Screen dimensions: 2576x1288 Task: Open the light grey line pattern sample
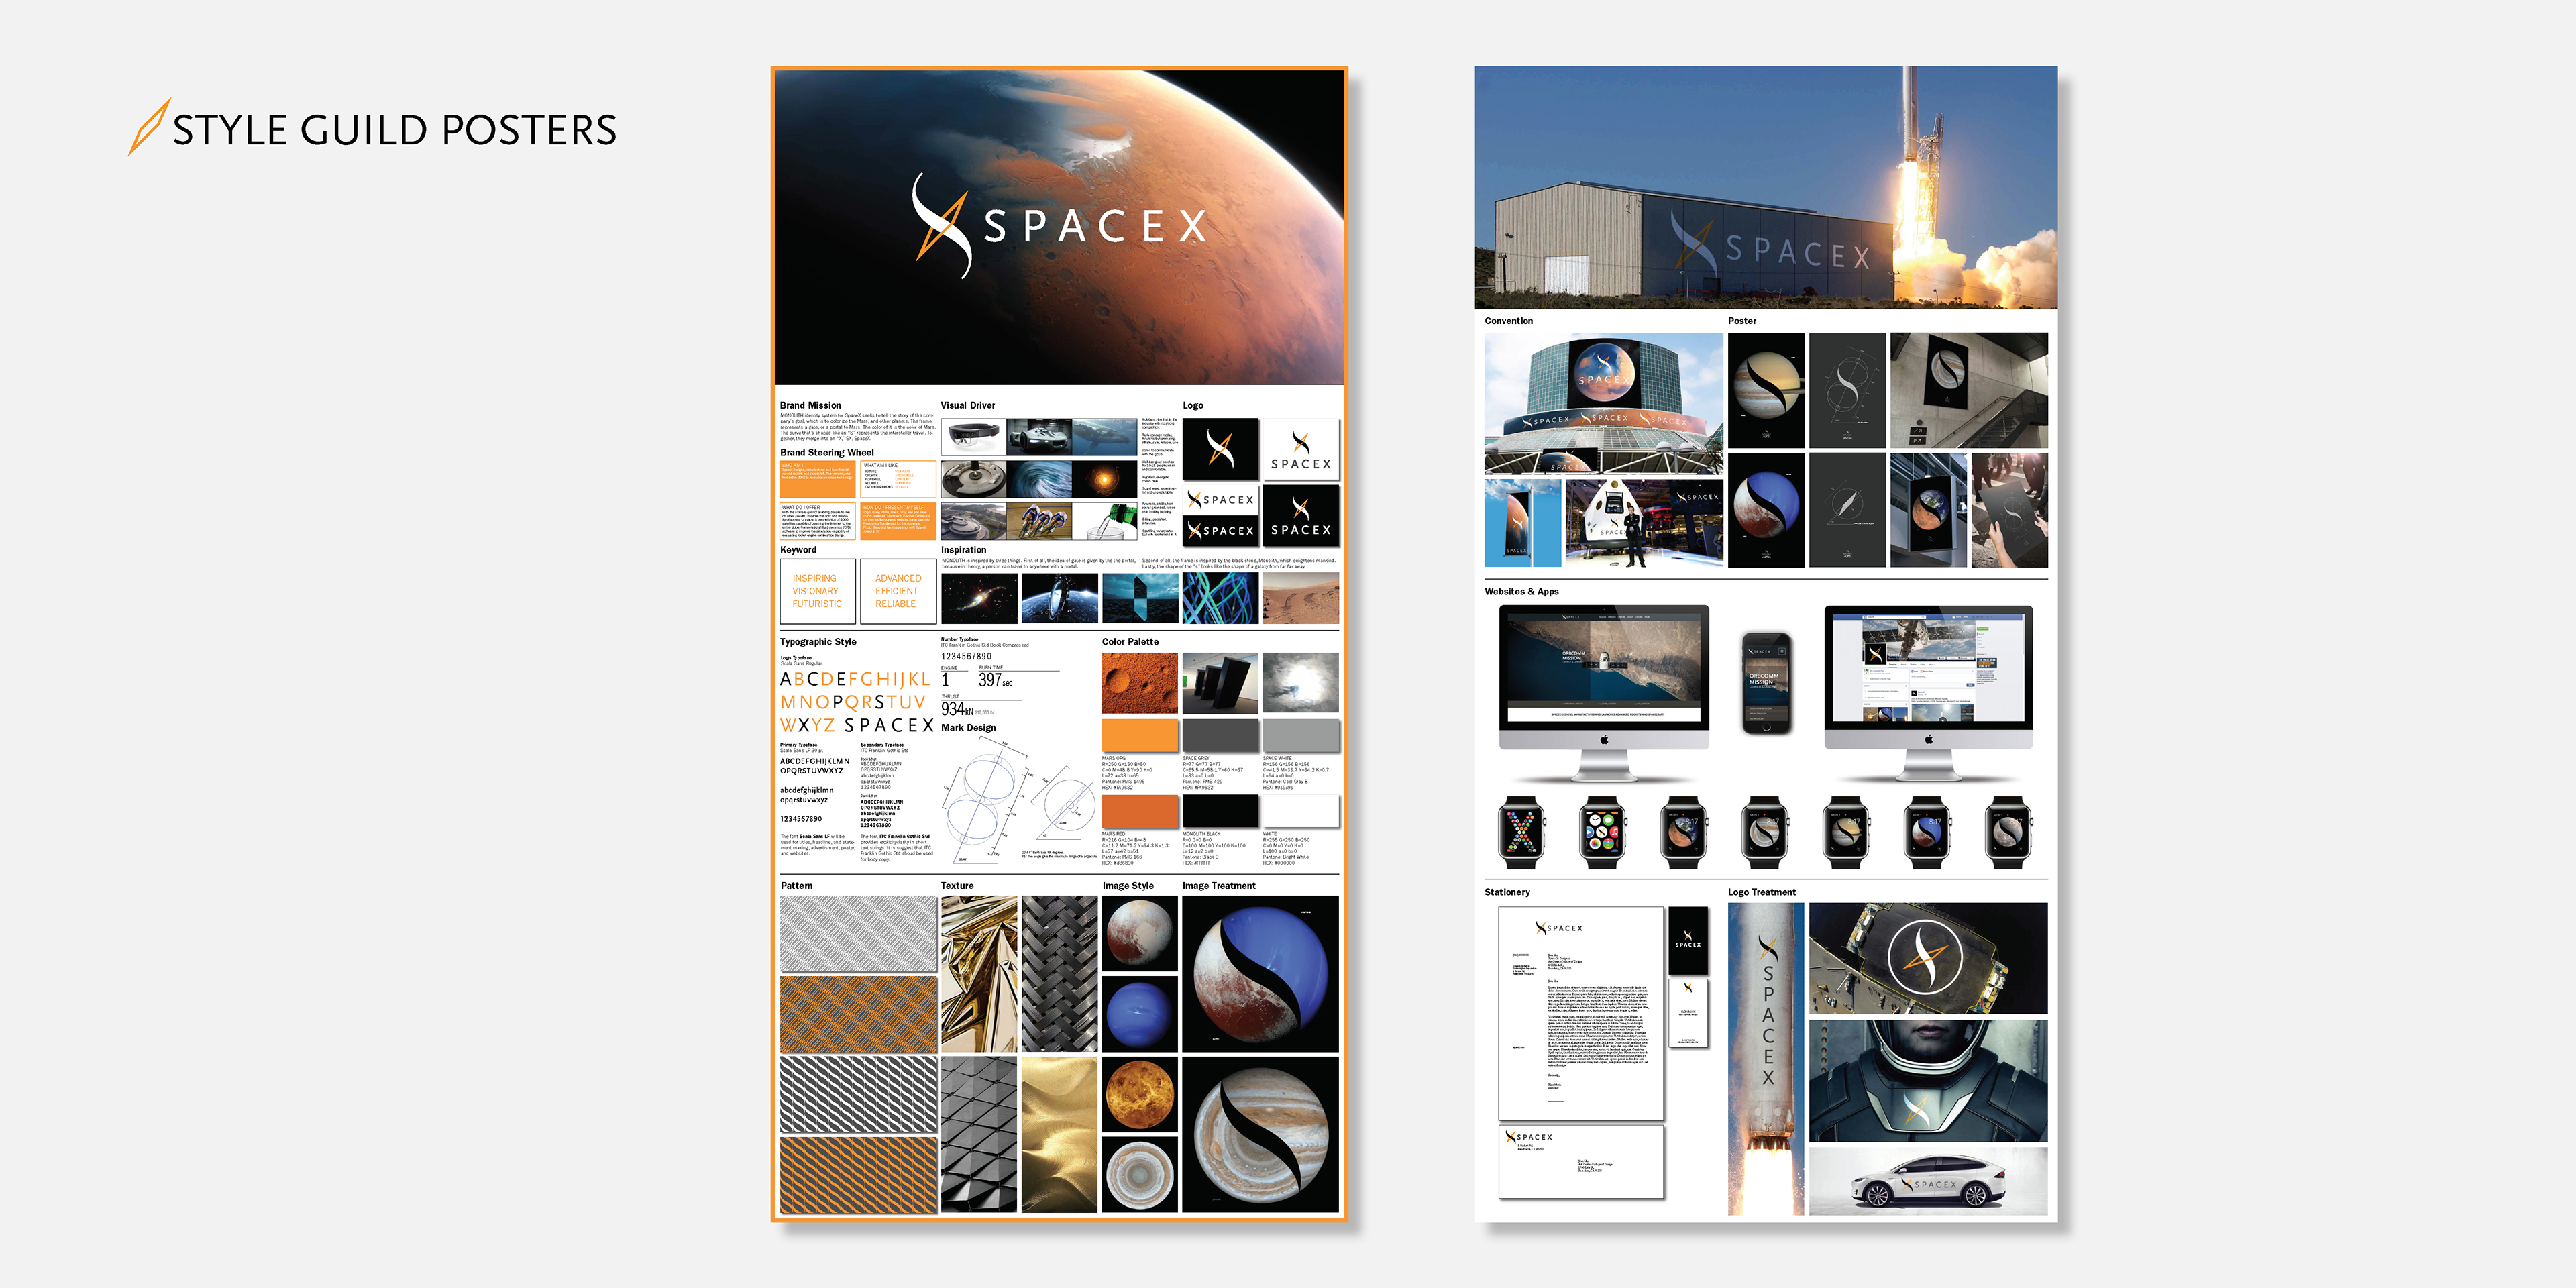point(858,934)
